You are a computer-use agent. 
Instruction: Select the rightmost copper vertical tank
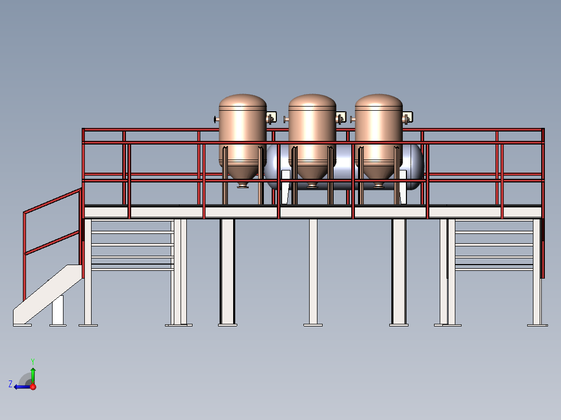click(378, 140)
